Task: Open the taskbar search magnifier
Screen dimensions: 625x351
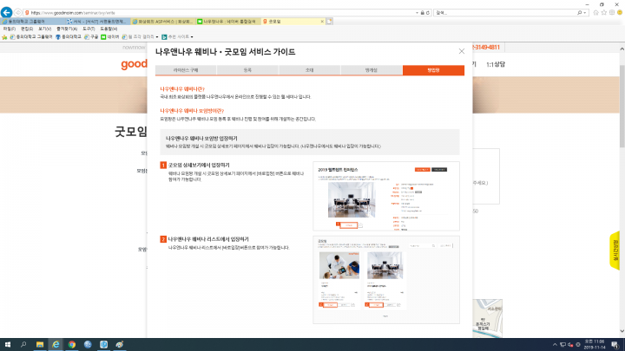Action: [x=23, y=345]
